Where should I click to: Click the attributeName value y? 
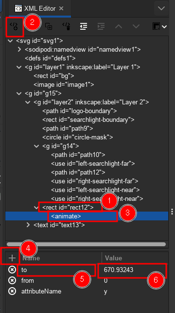coord(105,292)
